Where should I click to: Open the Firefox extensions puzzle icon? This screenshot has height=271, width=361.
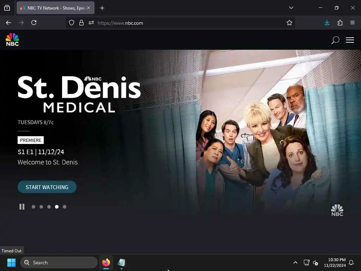click(x=340, y=23)
